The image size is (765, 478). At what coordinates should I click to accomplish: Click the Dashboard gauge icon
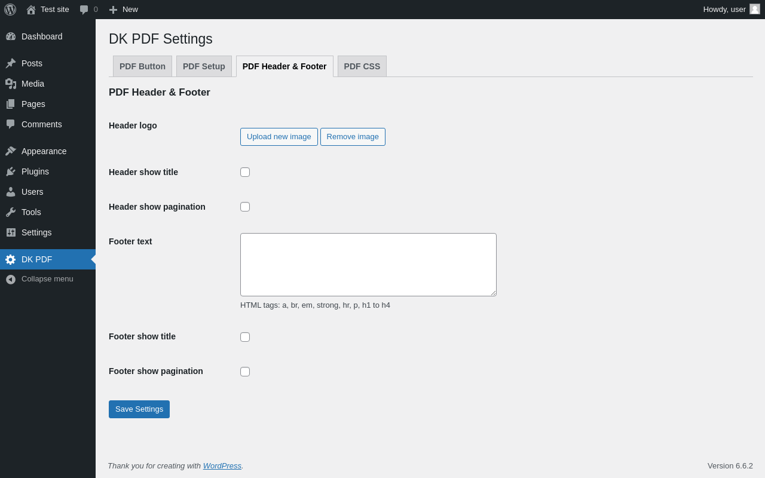[11, 36]
